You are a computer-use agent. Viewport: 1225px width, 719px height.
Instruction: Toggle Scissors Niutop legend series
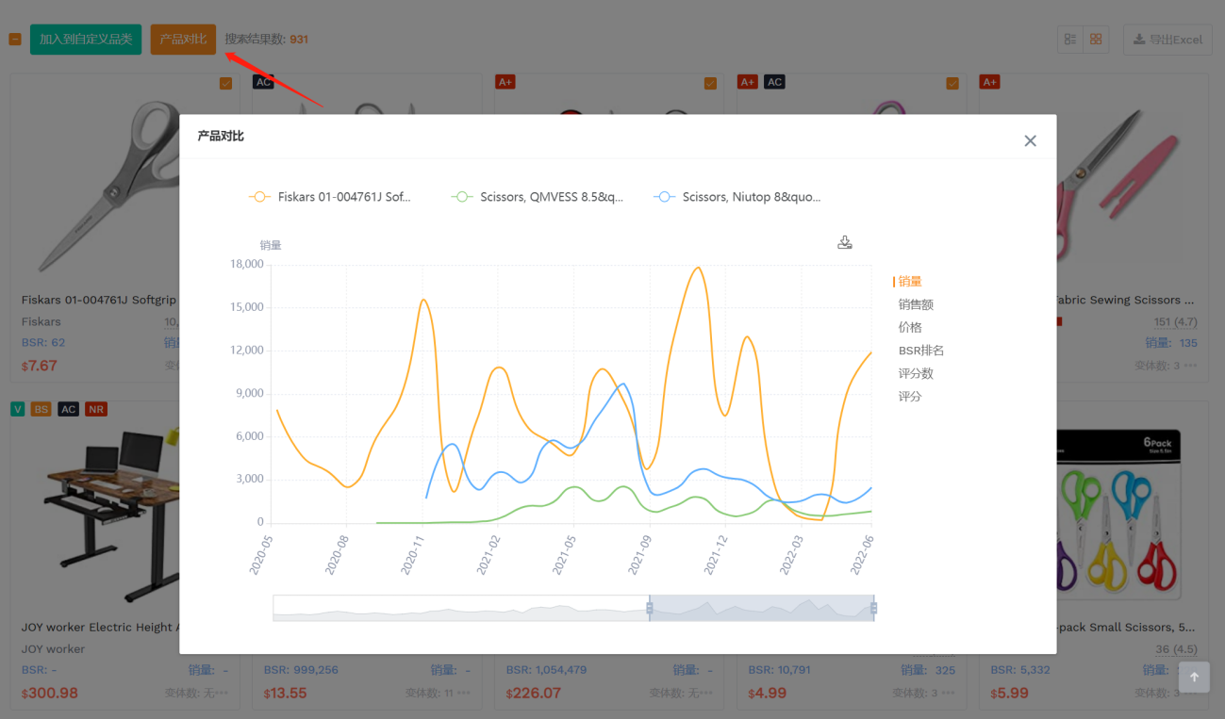click(x=737, y=197)
